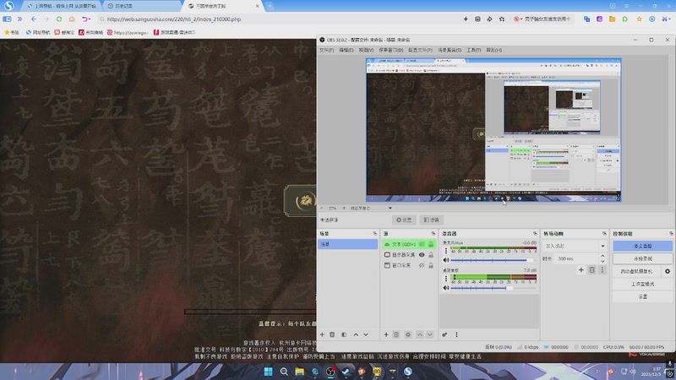Image resolution: width=676 pixels, height=380 pixels.
Task: Remove the scene transition using the trash icon
Action: (592, 270)
